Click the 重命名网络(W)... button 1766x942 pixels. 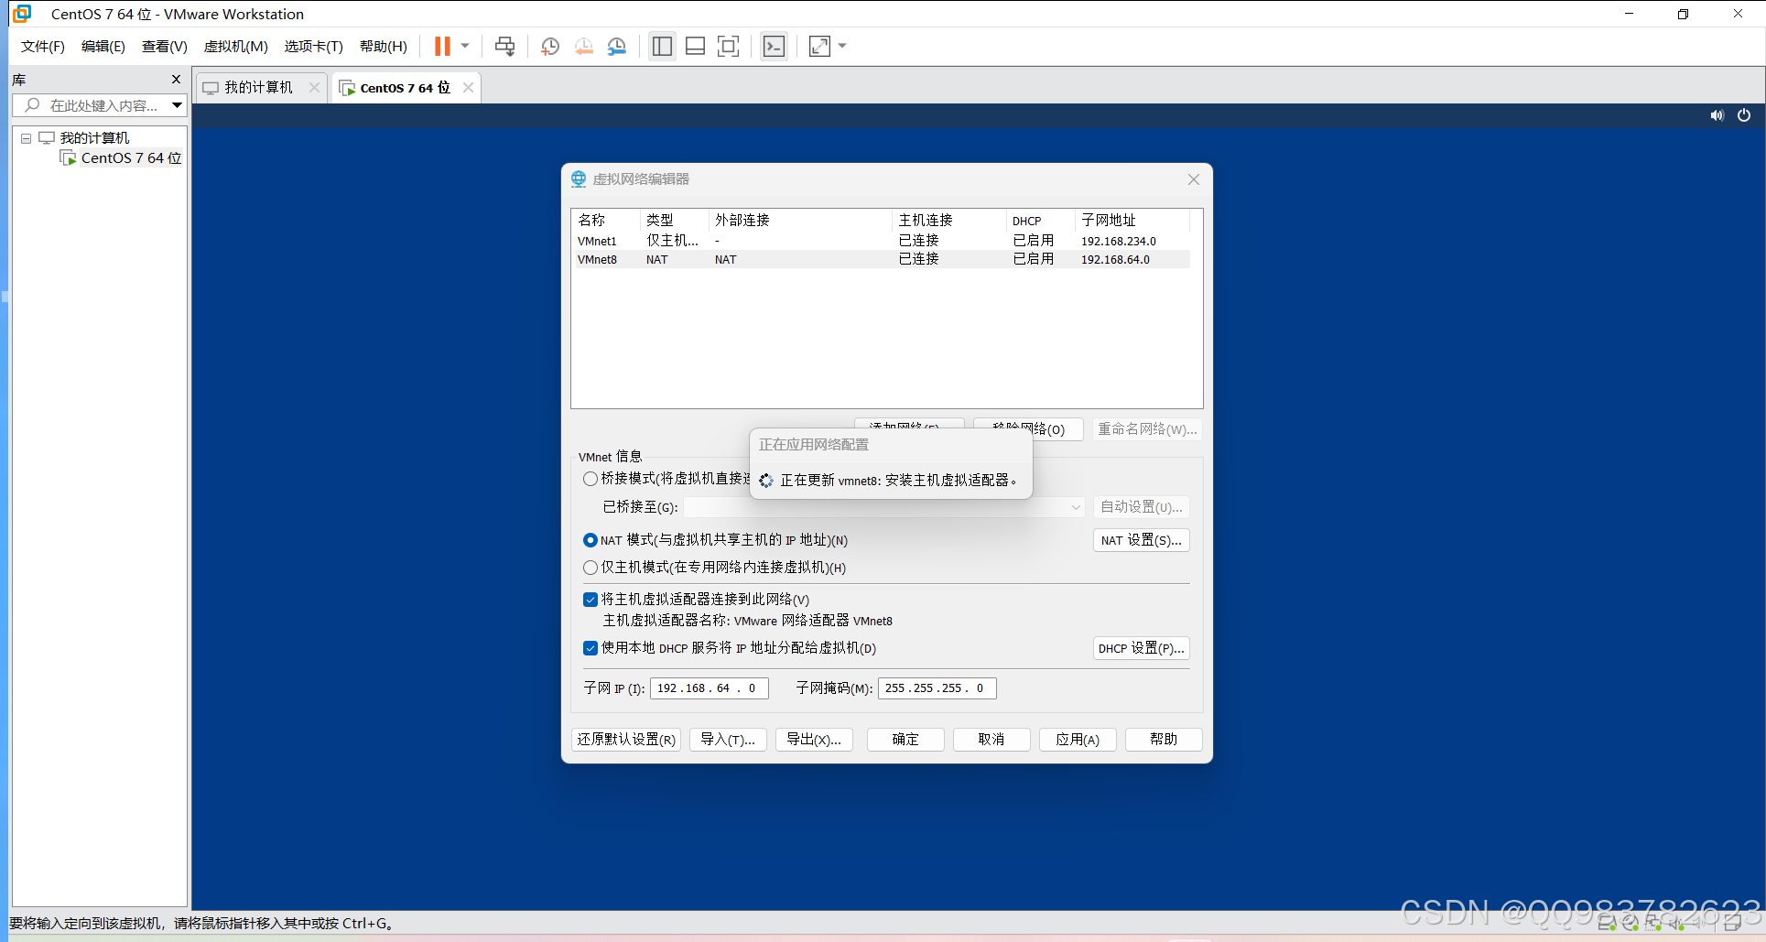click(1147, 429)
